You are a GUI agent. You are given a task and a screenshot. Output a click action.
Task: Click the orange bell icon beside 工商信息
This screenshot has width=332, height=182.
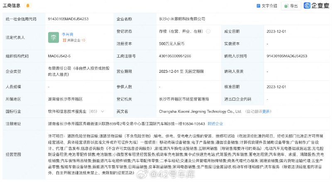pyautogui.click(x=28, y=6)
